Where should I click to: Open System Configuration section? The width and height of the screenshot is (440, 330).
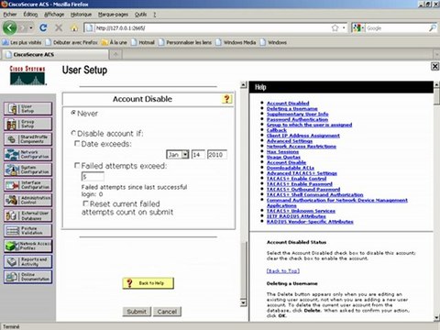pyautogui.click(x=27, y=170)
